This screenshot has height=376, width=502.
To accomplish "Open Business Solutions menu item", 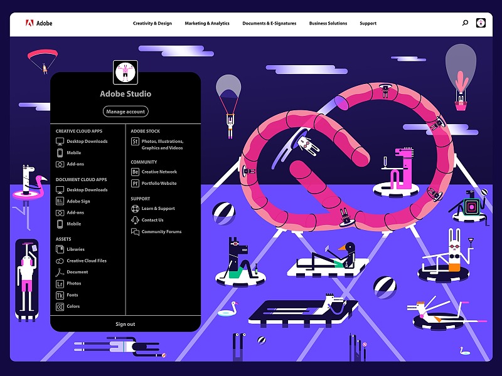I will 328,23.
